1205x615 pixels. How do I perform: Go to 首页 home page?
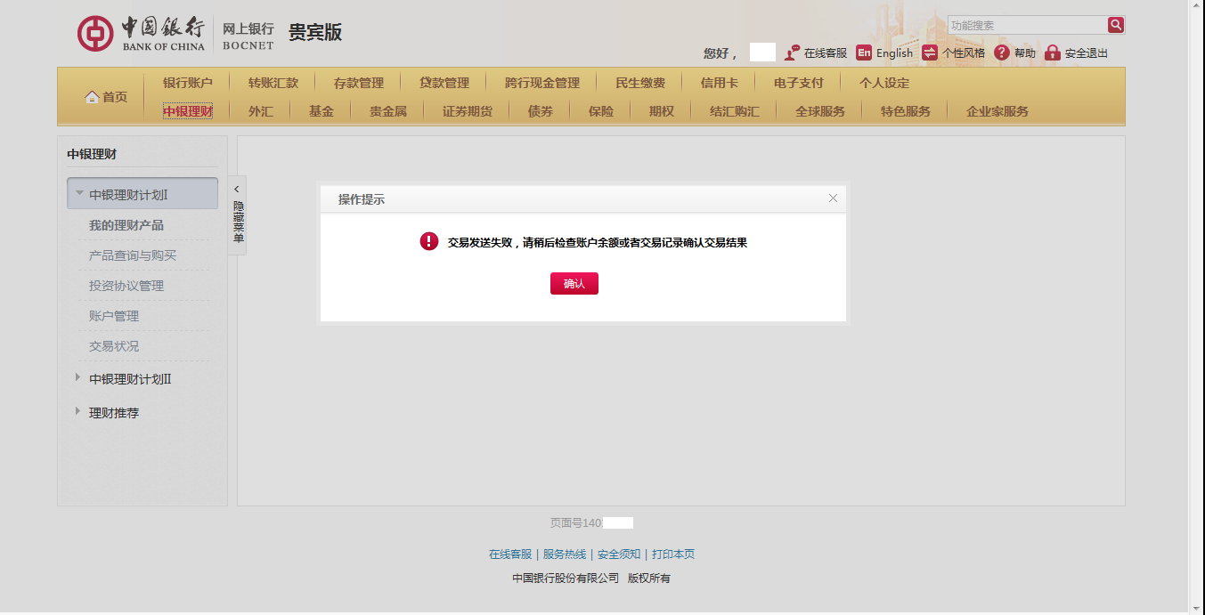pos(115,97)
